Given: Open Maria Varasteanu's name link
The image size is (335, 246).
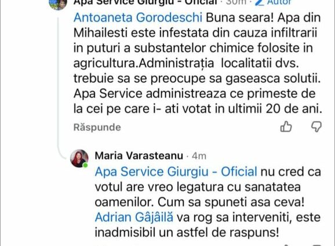Looking at the screenshot, I should click(139, 156).
